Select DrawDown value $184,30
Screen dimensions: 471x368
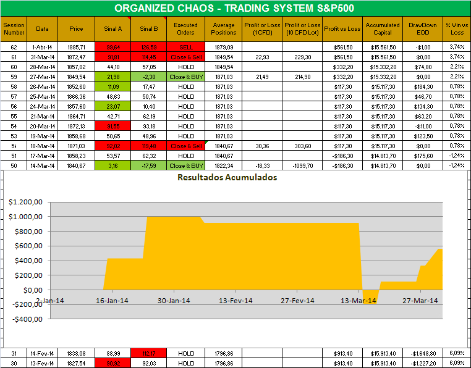423,86
